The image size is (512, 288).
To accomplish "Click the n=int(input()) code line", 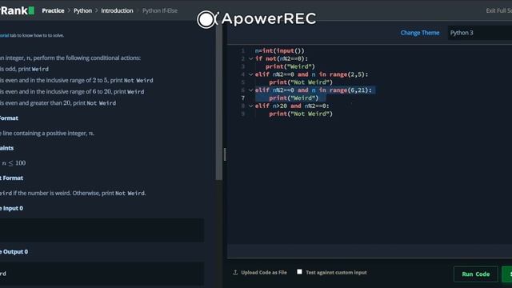I will [279, 50].
